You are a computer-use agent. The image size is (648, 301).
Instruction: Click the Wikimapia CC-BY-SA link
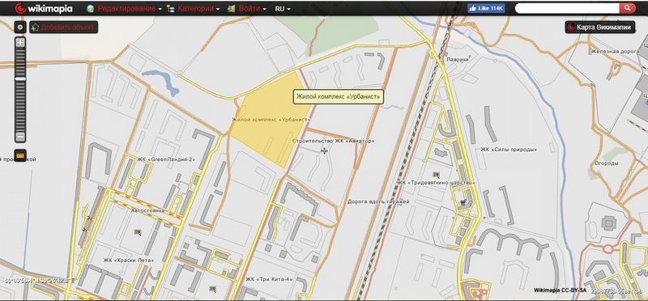coord(560,290)
